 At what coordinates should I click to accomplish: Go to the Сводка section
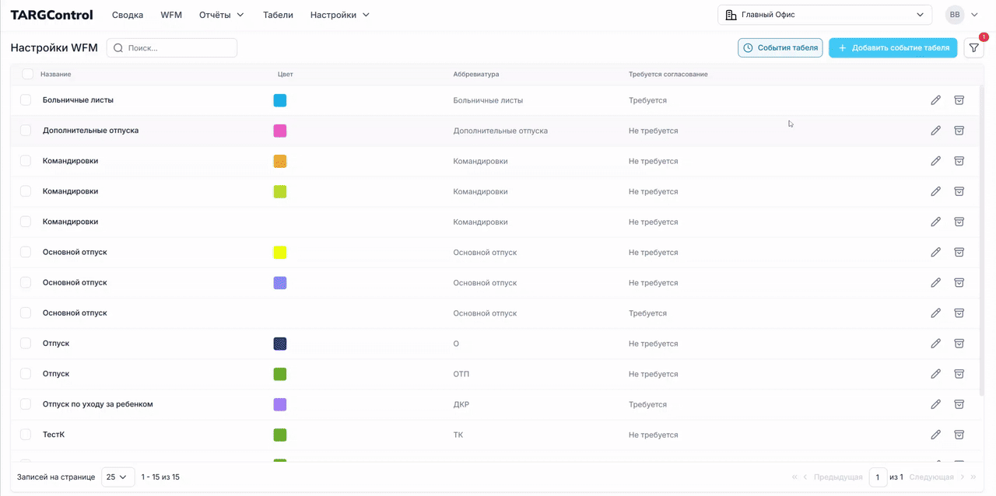[x=128, y=15]
